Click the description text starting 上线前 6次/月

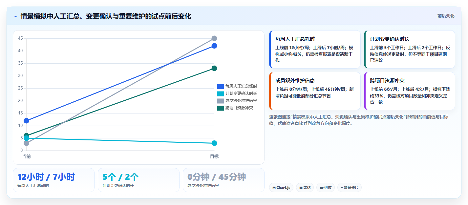tap(409, 95)
